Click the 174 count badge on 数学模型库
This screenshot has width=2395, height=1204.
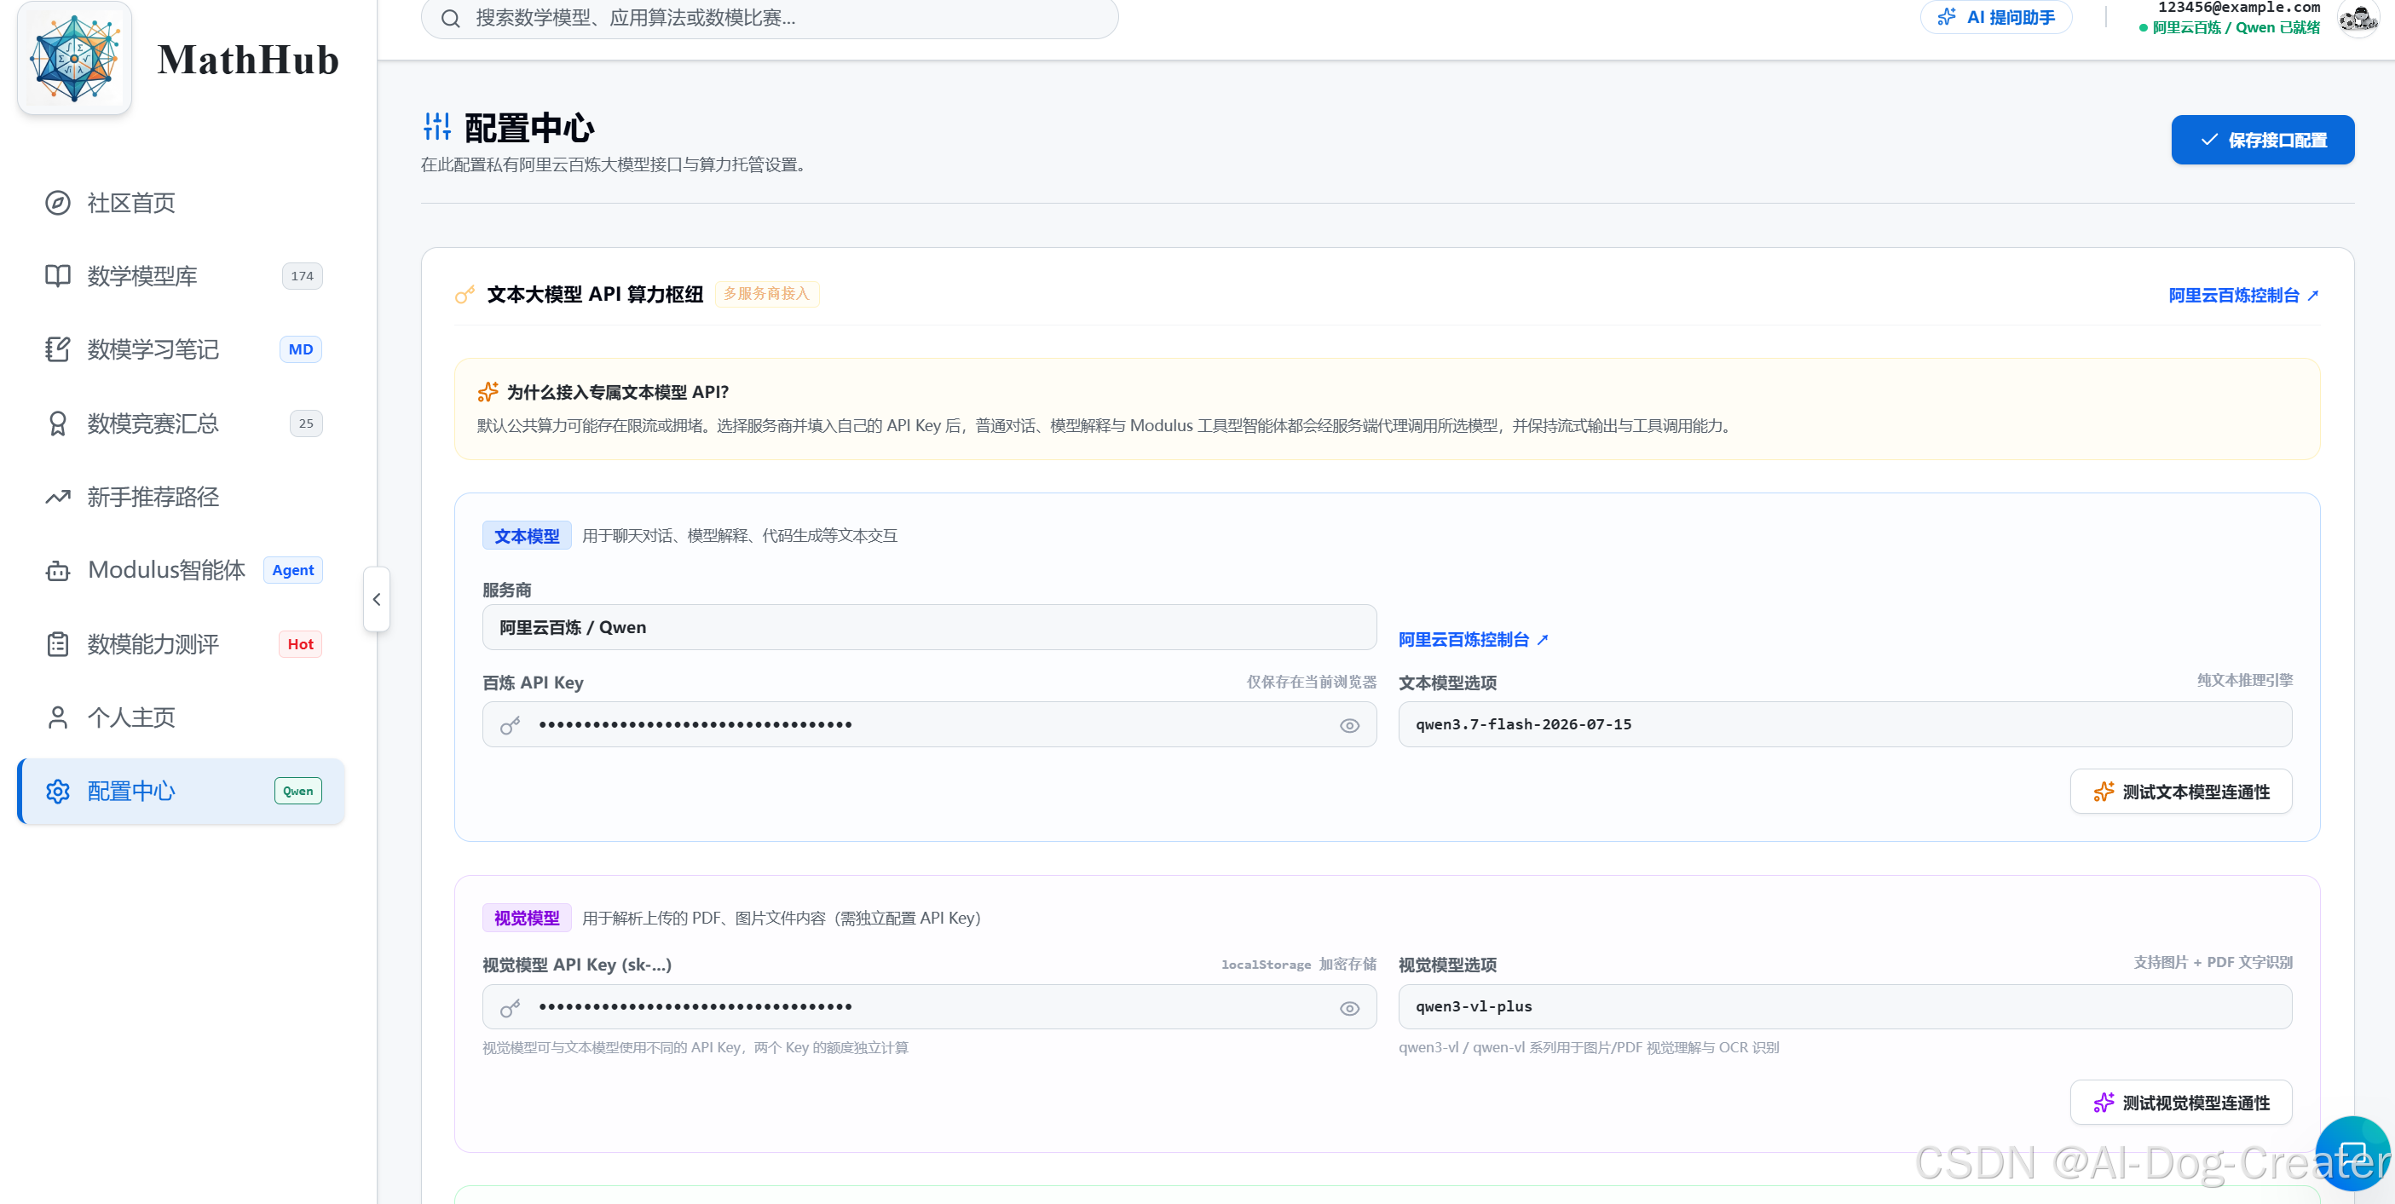(x=303, y=276)
